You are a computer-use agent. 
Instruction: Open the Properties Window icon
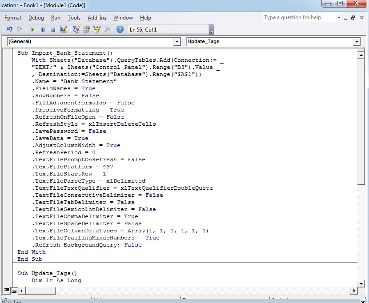86,28
